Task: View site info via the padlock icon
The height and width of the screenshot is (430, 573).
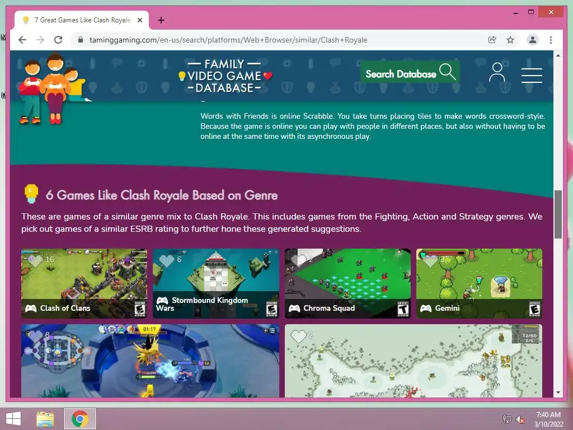Action: 81,40
